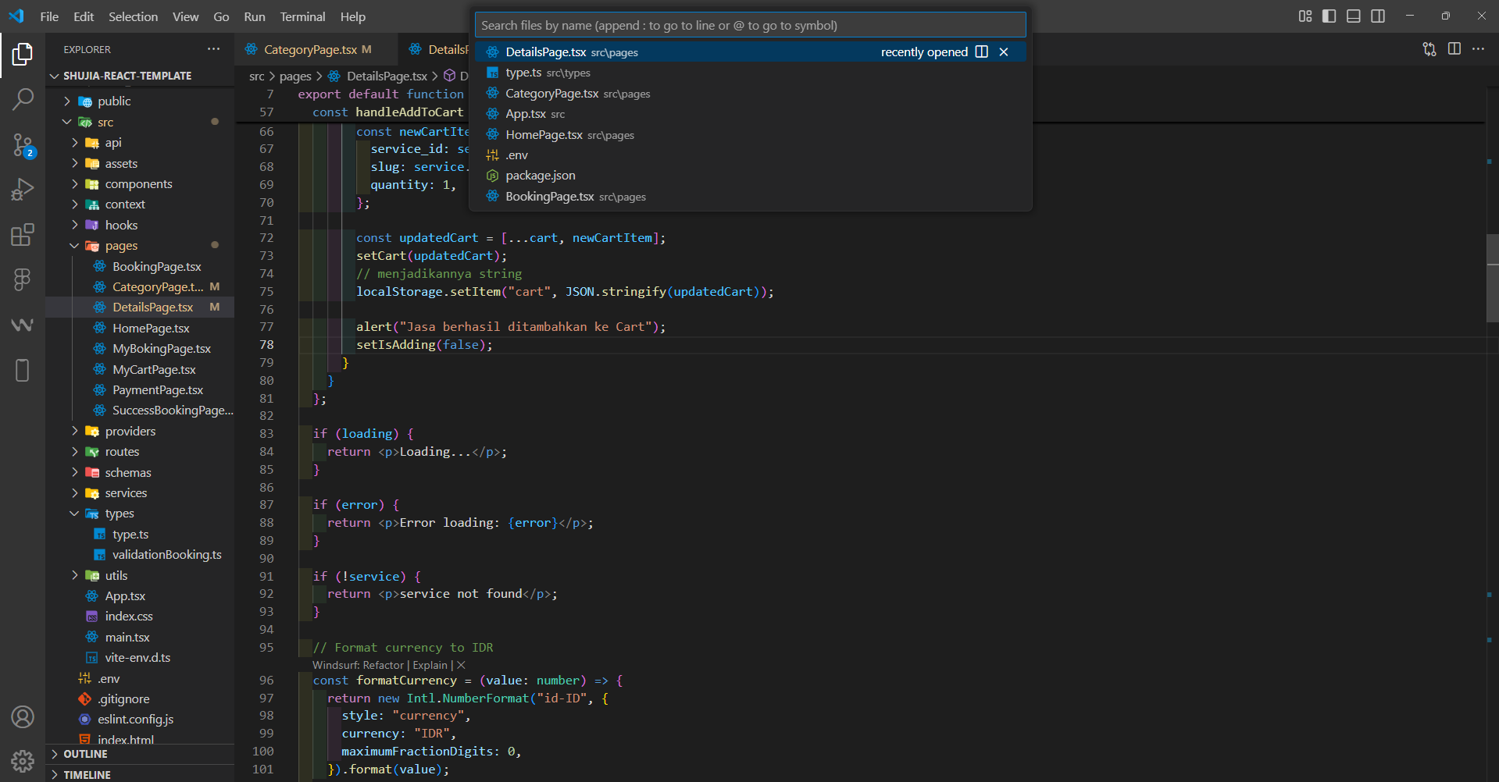Select CategoryPage.tsx in quick open list

click(750, 94)
